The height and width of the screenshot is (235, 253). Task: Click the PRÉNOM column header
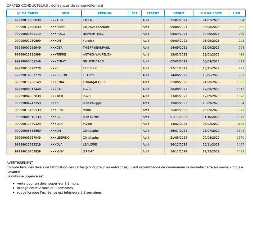point(105,13)
